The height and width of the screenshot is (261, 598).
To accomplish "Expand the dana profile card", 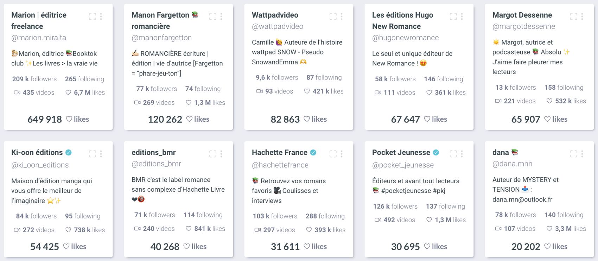I will [573, 153].
